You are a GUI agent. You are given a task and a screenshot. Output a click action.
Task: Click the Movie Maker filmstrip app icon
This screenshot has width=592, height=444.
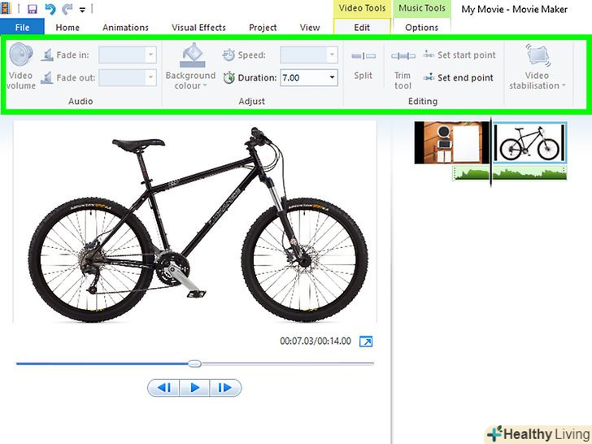[x=6, y=9]
